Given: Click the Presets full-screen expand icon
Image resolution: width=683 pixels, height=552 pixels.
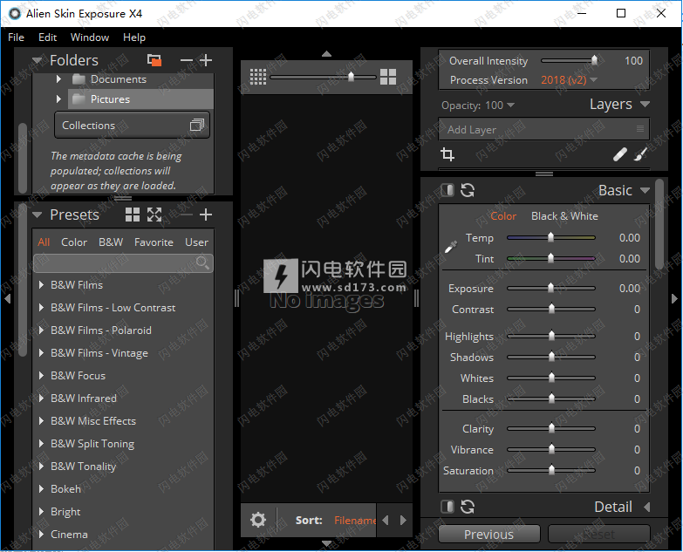Looking at the screenshot, I should [x=154, y=215].
